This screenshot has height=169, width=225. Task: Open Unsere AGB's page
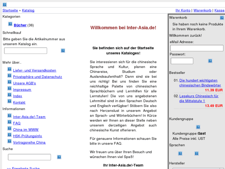coord(24,83)
